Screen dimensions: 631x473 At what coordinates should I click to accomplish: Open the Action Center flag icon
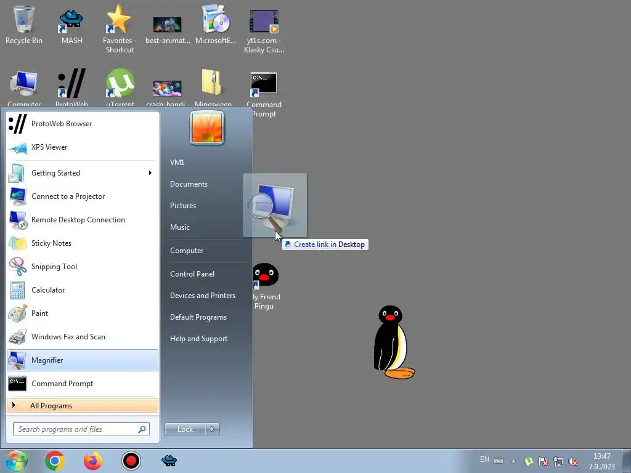[543, 461]
